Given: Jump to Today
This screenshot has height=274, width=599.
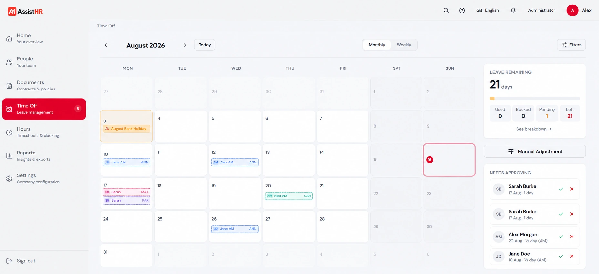Looking at the screenshot, I should pyautogui.click(x=205, y=45).
